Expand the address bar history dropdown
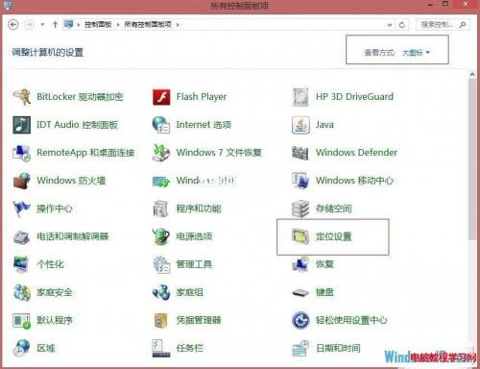Screen dimensions: 480x369 point(390,25)
